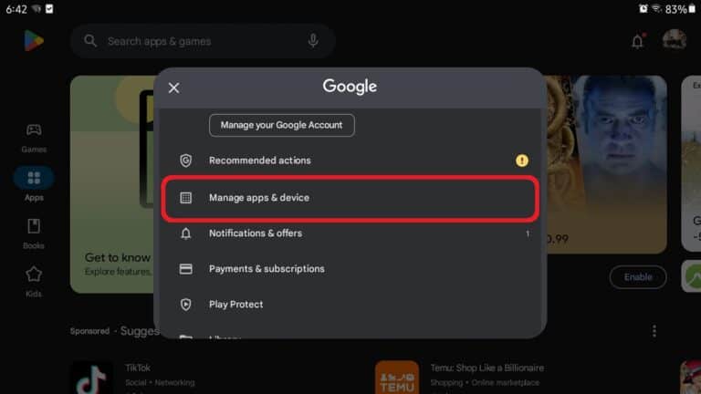
Task: Click the yellow warning badge icon
Action: click(521, 161)
